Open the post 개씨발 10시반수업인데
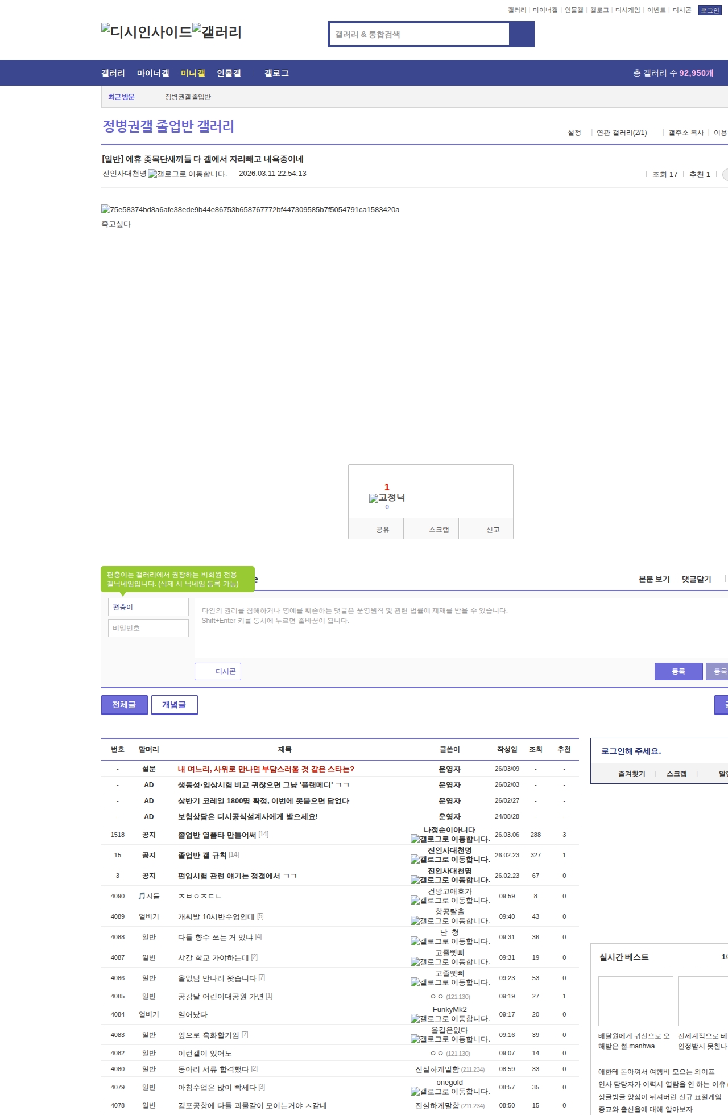728x1115 pixels. 216,916
